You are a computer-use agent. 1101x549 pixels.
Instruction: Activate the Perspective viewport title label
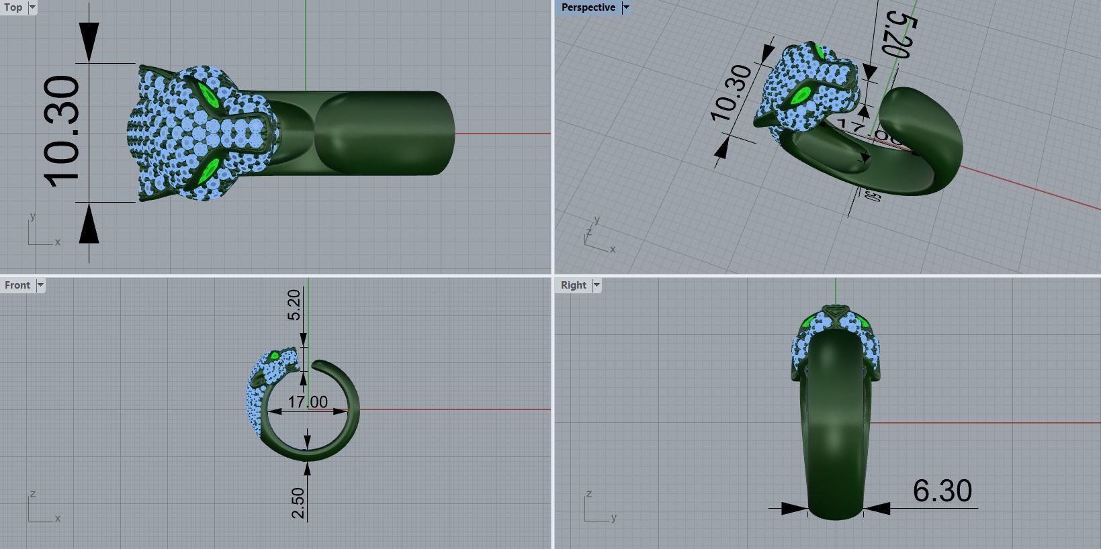coord(588,7)
